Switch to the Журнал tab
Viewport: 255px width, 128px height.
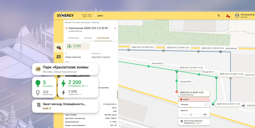(x=88, y=38)
